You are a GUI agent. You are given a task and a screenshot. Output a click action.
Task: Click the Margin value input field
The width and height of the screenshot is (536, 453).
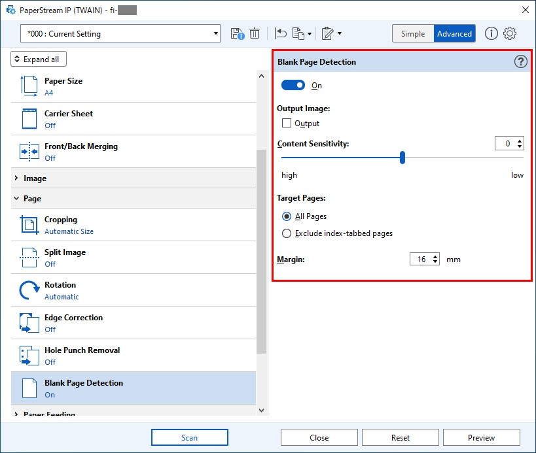pos(420,260)
